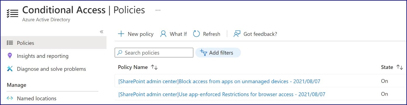Collapse the sidebar with double chevron
The image size is (407, 105).
tap(102, 32)
